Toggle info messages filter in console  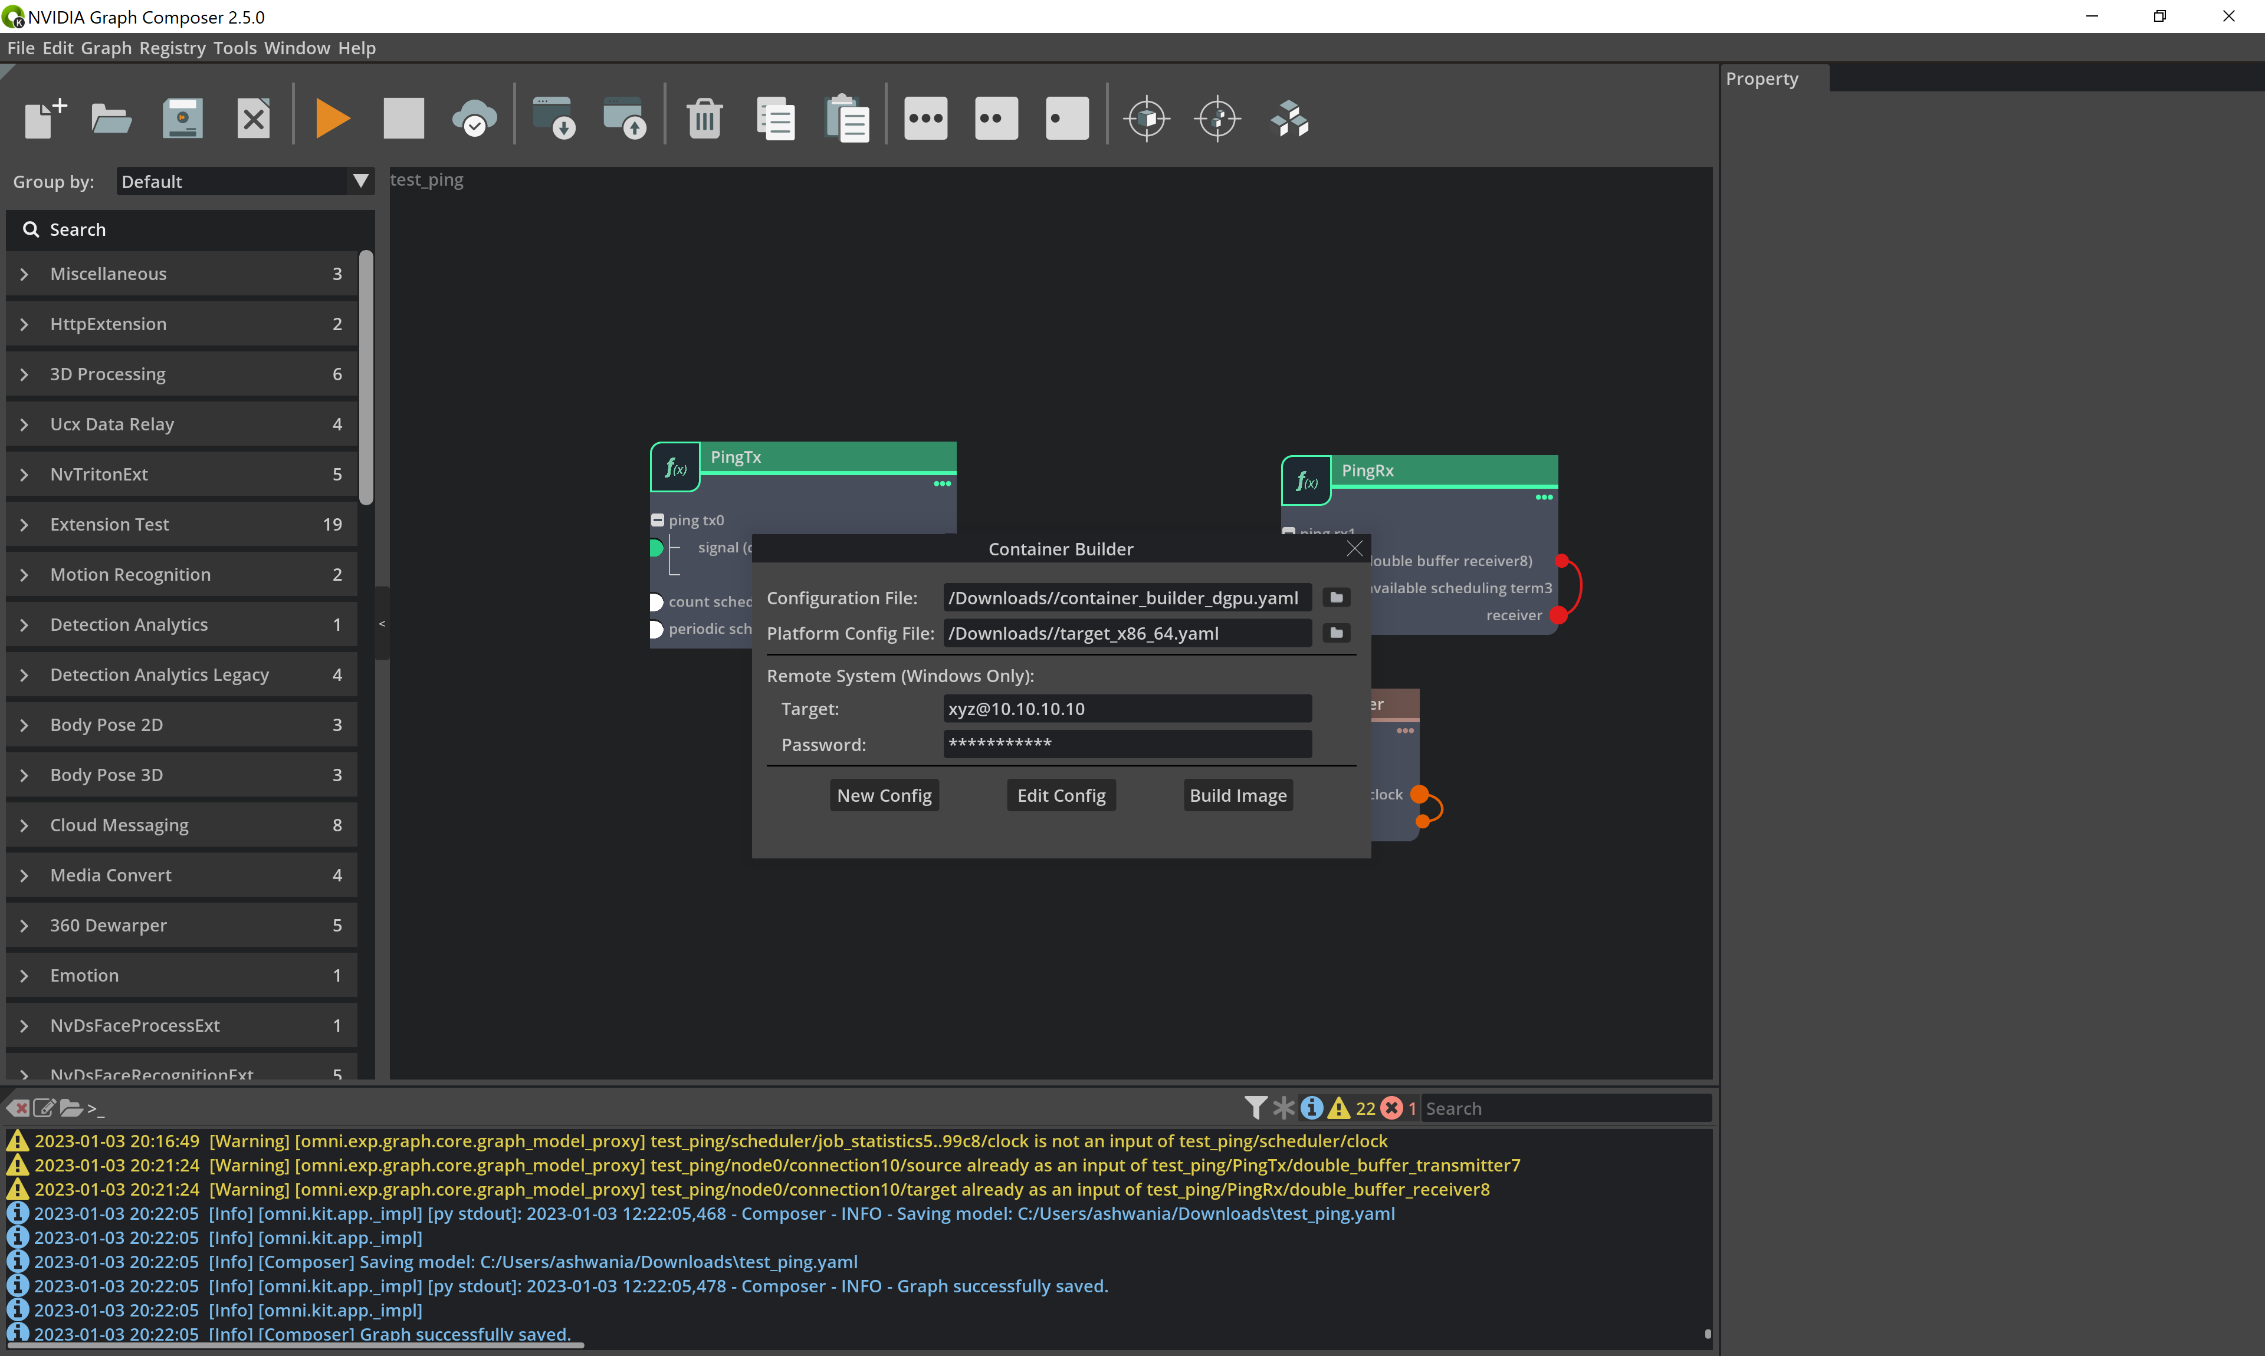(x=1312, y=1107)
